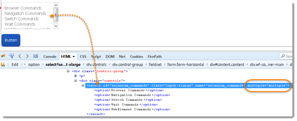Click the list box down scroll arrow
Viewport: 297px width, 121px height.
tap(56, 27)
